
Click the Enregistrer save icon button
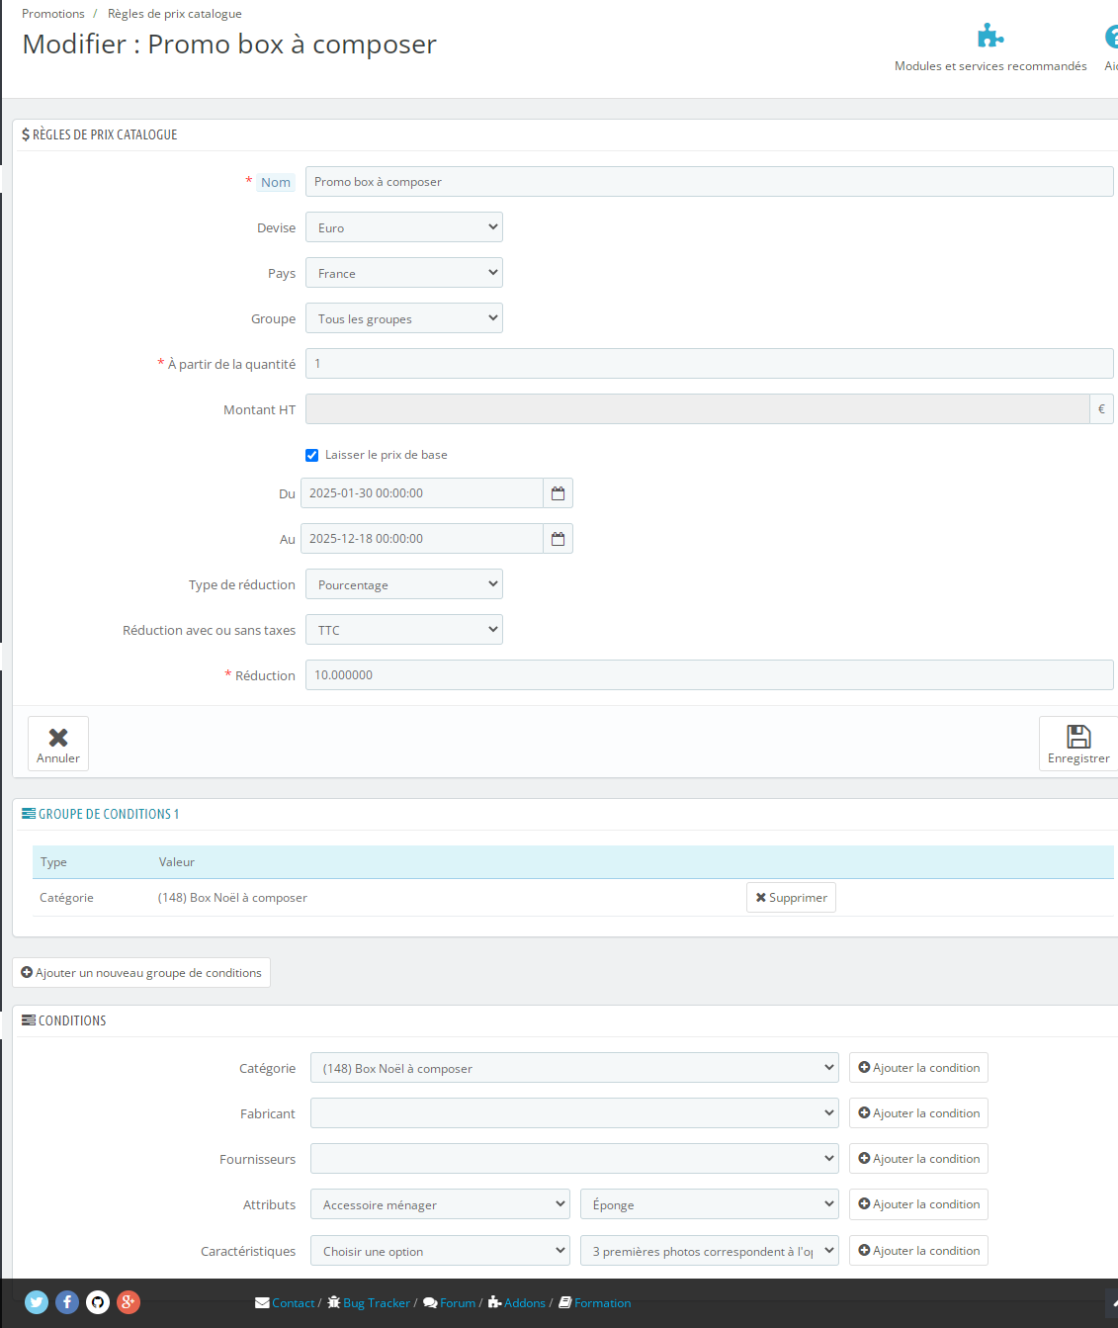point(1078,744)
